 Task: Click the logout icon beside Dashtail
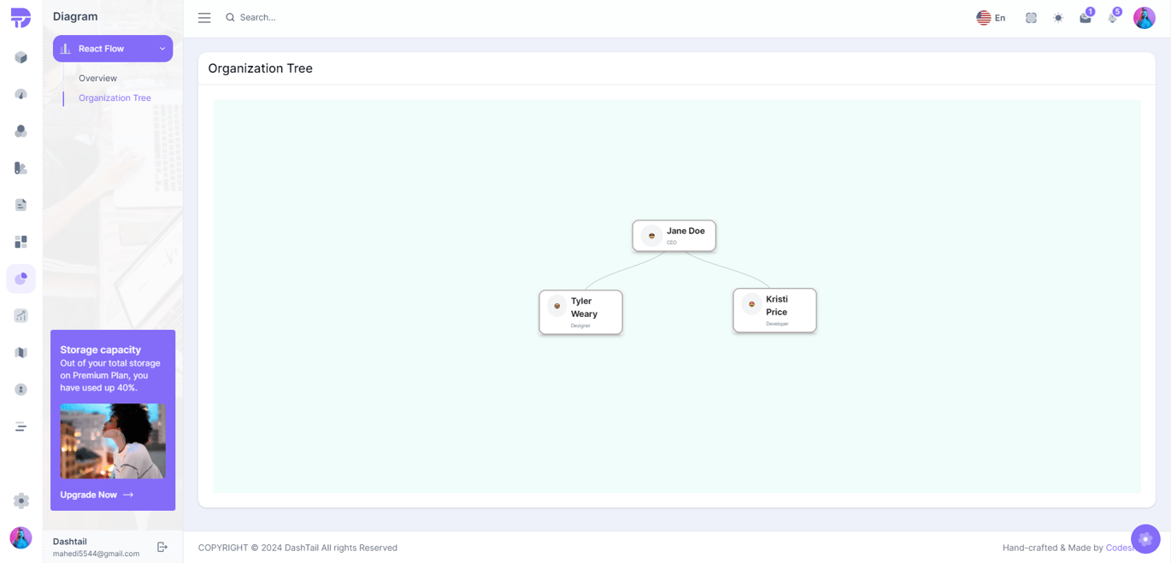click(162, 547)
